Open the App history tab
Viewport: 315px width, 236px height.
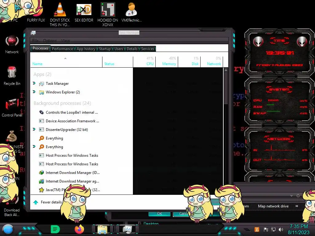point(86,49)
